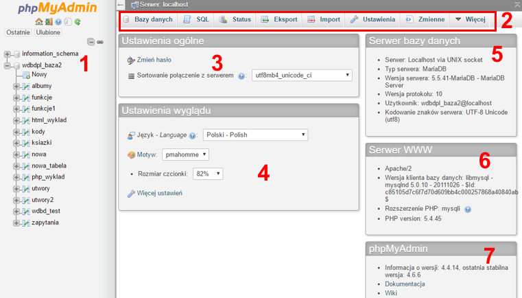The height and width of the screenshot is (298, 522).
Task: Click the Home house icon under the logo
Action: [39, 22]
